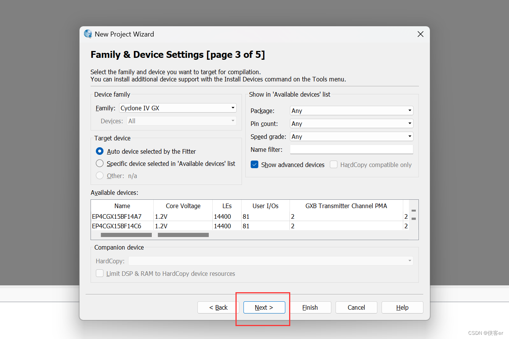Click the Quartus logo icon in title bar

click(88, 34)
